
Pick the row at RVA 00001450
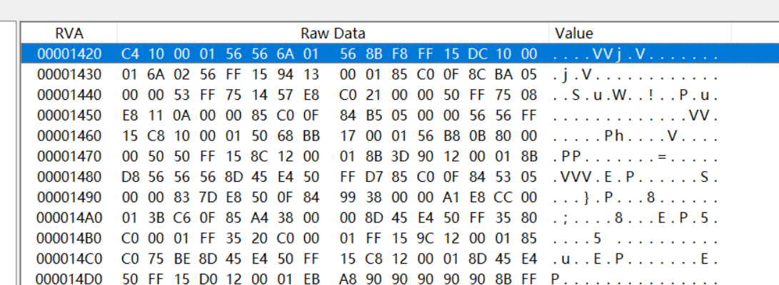[x=69, y=115]
